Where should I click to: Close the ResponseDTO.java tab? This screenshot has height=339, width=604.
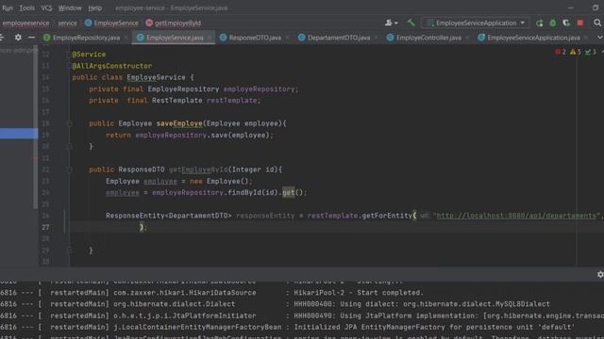click(287, 38)
